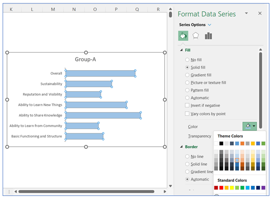Viewport: 272px width, 199px height.
Task: Click the fill color paint bucket button
Action: tap(248, 126)
